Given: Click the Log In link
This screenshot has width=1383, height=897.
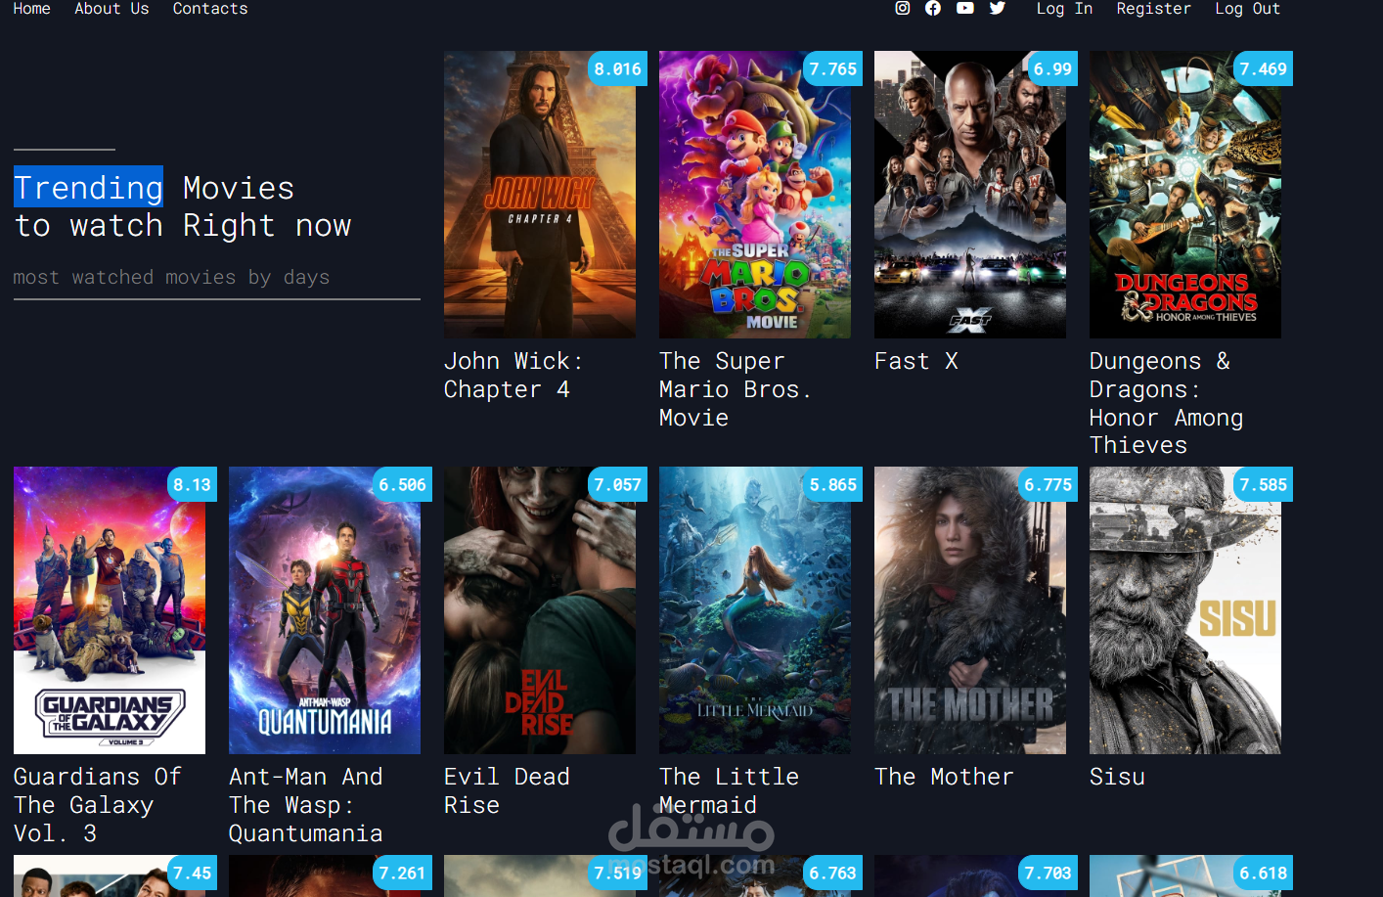Looking at the screenshot, I should [1064, 9].
